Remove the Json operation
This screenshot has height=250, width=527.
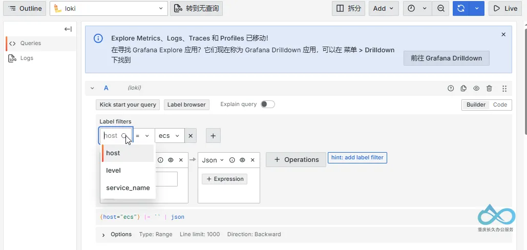[x=253, y=160]
